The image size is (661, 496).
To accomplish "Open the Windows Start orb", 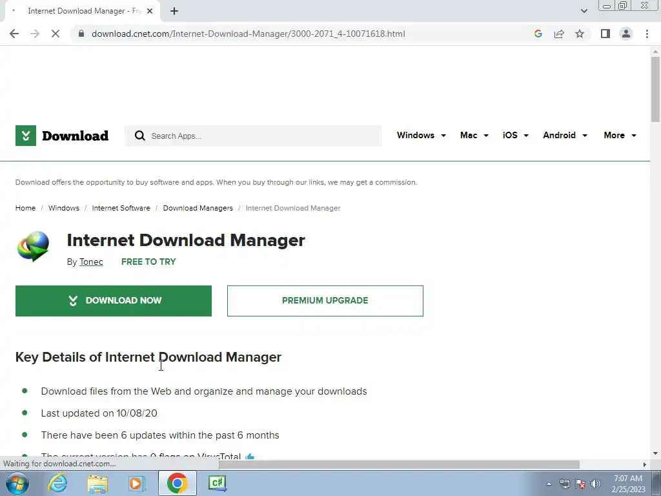I will coord(17,483).
